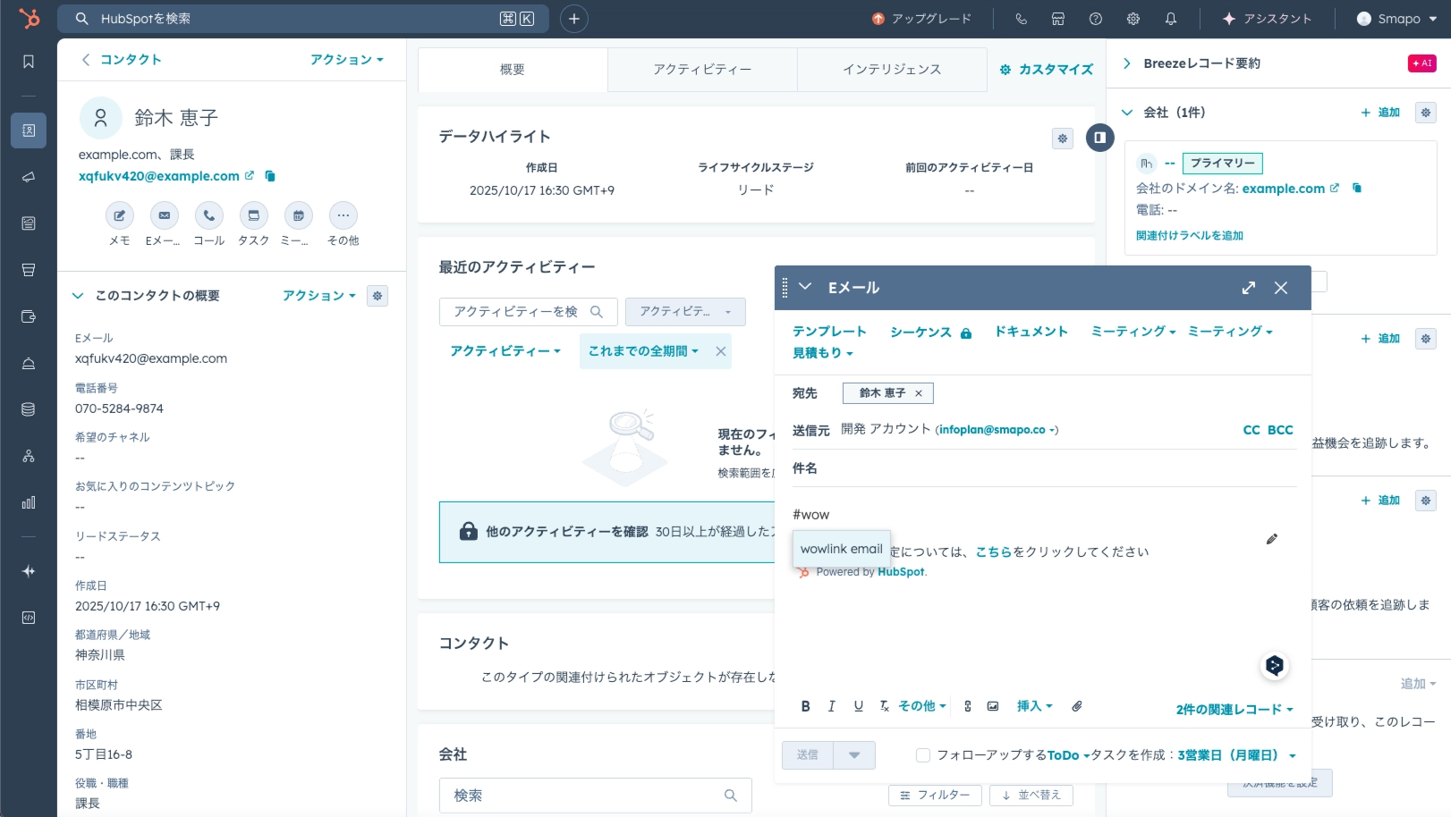Click the 会社 検索 search field
The image size is (1451, 817).
tap(596, 796)
